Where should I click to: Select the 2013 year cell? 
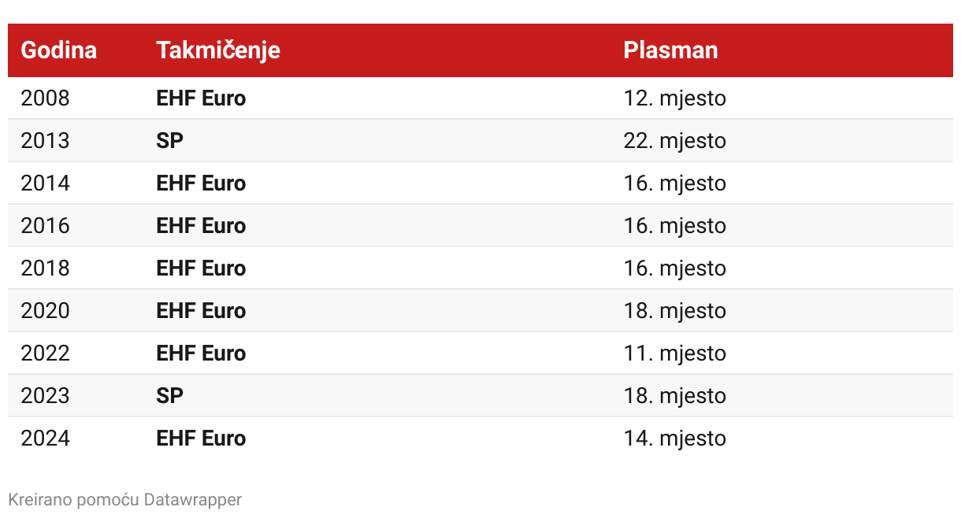(46, 141)
